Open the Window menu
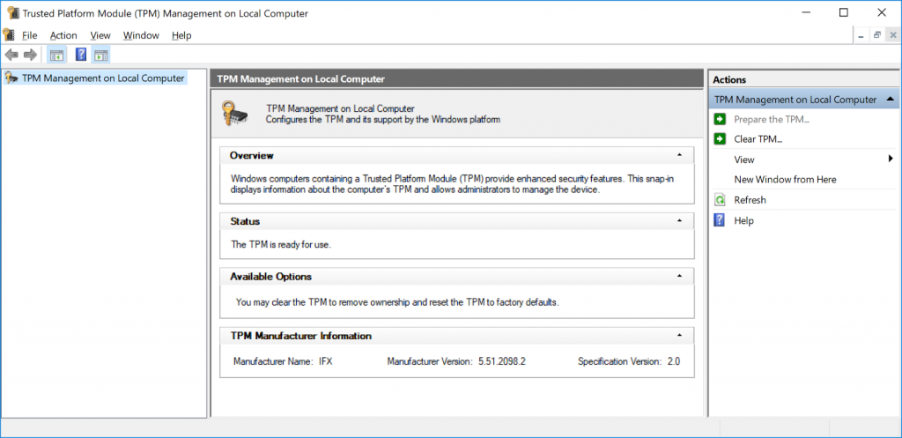The height and width of the screenshot is (438, 902). pos(141,35)
